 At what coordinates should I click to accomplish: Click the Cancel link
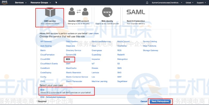point(144,101)
